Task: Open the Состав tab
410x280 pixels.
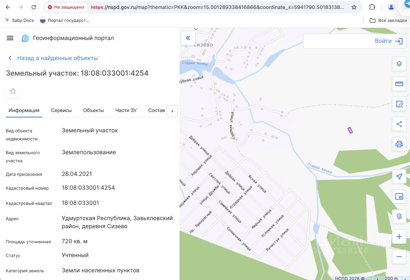Action: tap(157, 110)
